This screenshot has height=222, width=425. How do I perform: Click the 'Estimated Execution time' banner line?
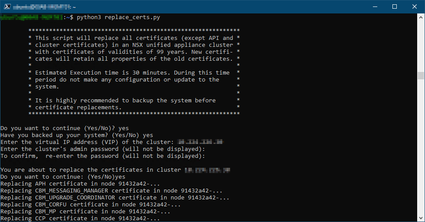[x=132, y=73]
